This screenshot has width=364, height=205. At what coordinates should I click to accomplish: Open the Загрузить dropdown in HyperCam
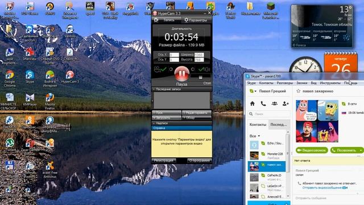point(167,118)
